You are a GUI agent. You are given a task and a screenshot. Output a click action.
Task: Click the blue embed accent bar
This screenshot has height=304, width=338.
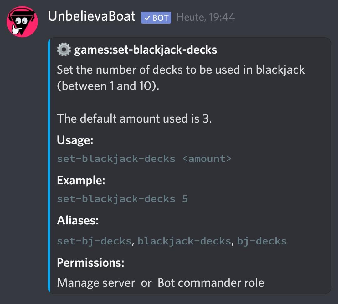(49, 165)
